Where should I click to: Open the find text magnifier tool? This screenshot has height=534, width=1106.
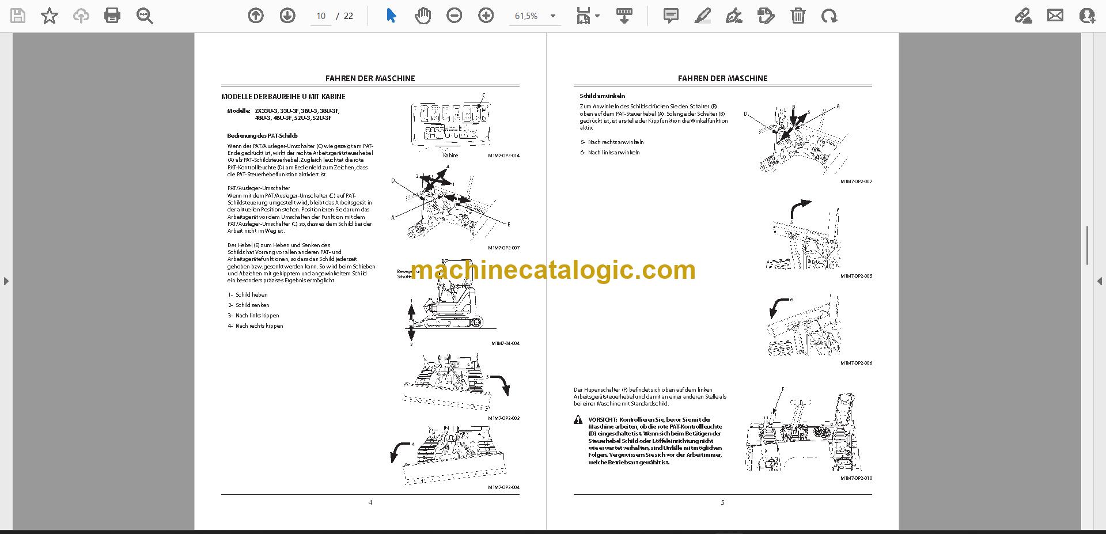145,16
